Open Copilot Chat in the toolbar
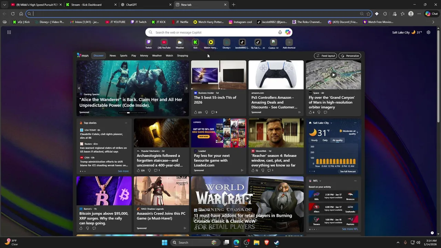Image resolution: width=441 pixels, height=248 pixels. pyautogui.click(x=432, y=14)
